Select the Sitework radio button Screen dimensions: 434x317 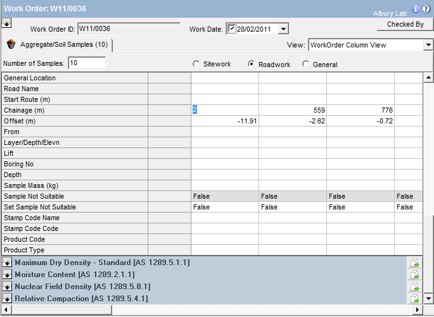click(x=196, y=64)
